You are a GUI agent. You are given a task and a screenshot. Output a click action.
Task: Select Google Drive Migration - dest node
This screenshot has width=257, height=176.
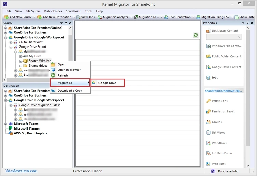click(x=39, y=105)
